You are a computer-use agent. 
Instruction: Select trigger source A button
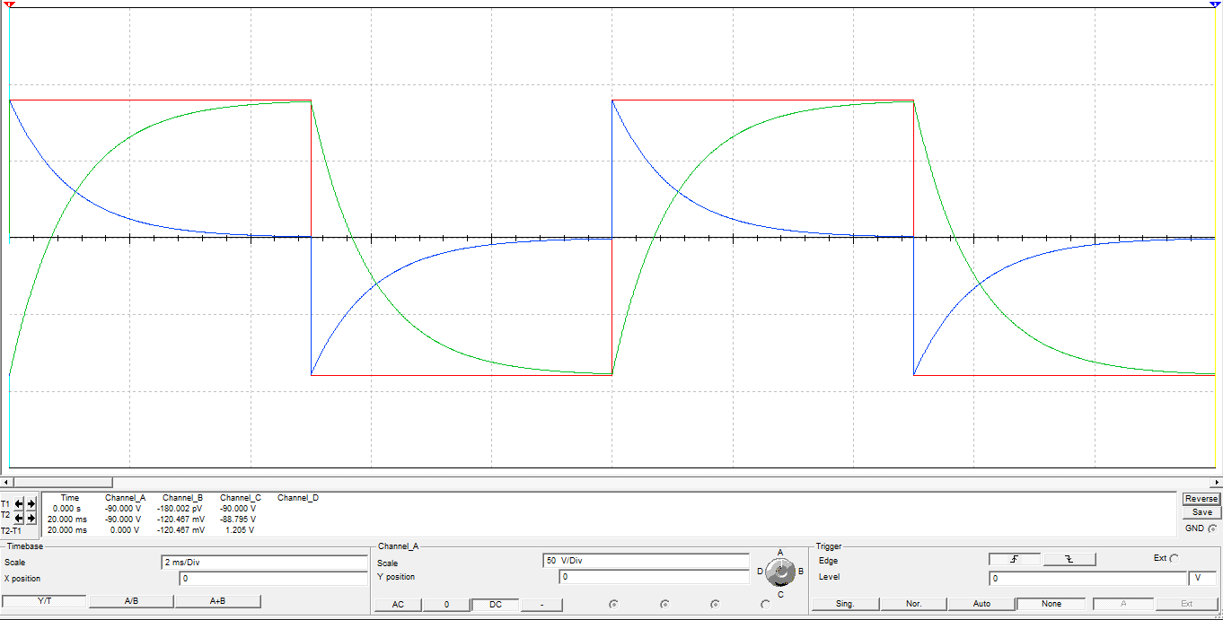(1122, 604)
